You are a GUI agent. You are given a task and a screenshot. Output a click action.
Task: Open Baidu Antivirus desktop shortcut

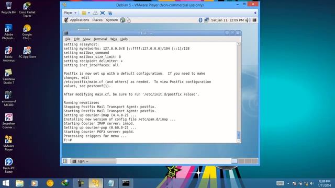(9, 54)
